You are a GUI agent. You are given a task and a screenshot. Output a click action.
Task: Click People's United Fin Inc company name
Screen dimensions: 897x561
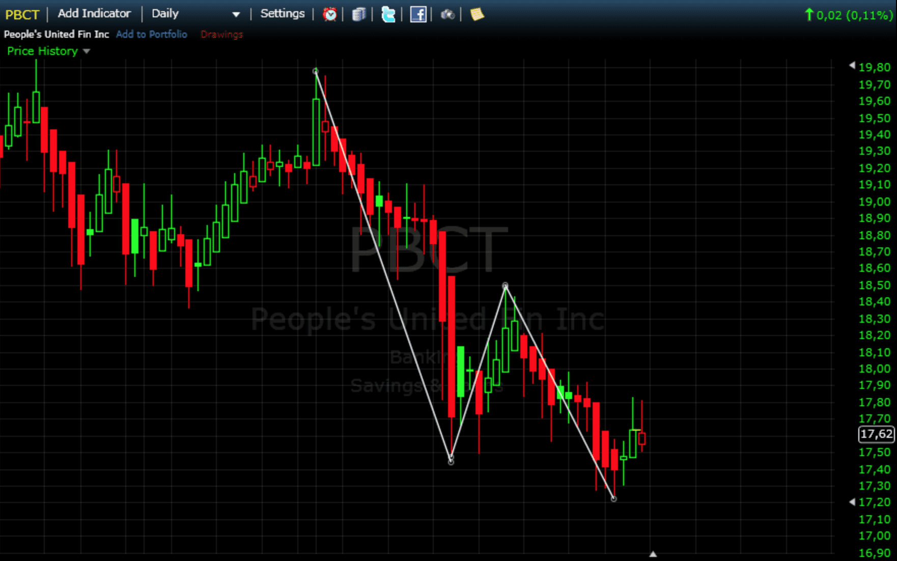point(57,34)
